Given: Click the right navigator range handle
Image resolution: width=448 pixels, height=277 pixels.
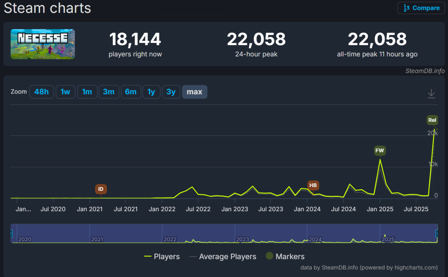Looking at the screenshot, I should pos(437,233).
